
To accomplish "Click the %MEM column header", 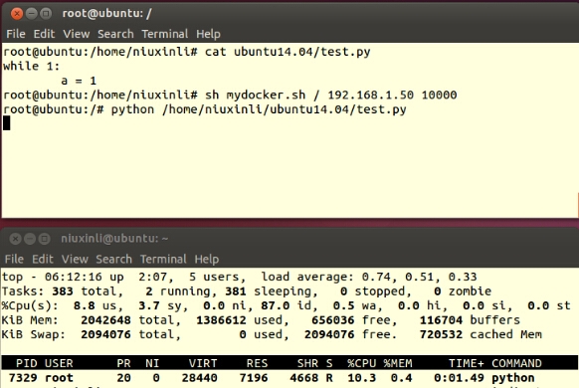I will point(398,364).
